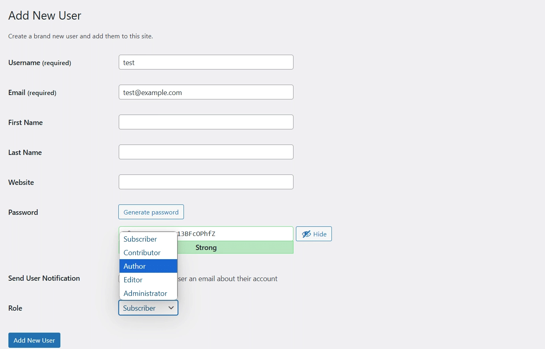The image size is (545, 349).
Task: Click the Send User Notification label
Action: click(44, 278)
